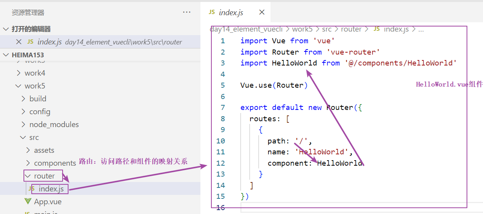The height and width of the screenshot is (214, 483).
Task: Click the Vue icon beside App.vue
Action: 27,202
